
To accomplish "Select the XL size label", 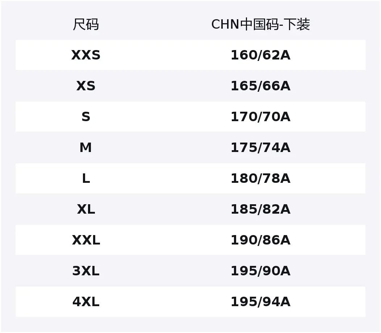I will [86, 209].
